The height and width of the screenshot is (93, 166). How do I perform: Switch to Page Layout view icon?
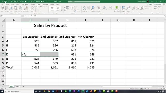(x=145, y=89)
